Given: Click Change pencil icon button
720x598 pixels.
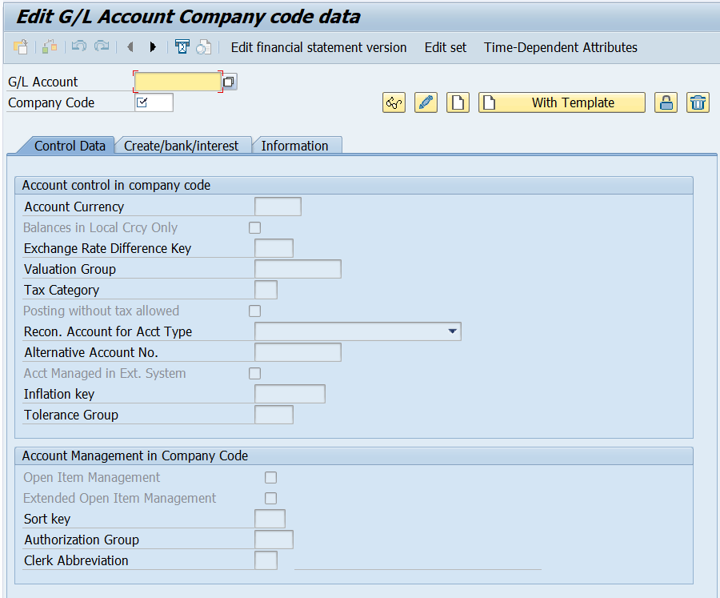Looking at the screenshot, I should 426,102.
